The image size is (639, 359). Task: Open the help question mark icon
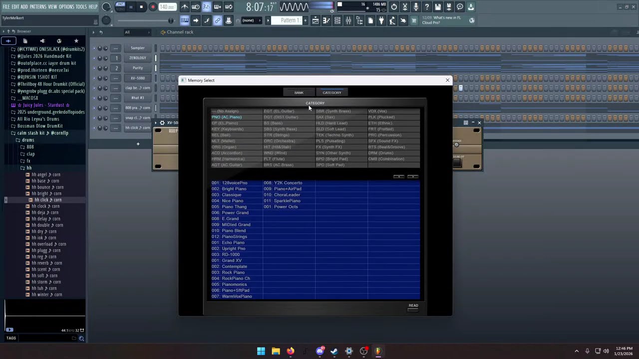point(427,7)
